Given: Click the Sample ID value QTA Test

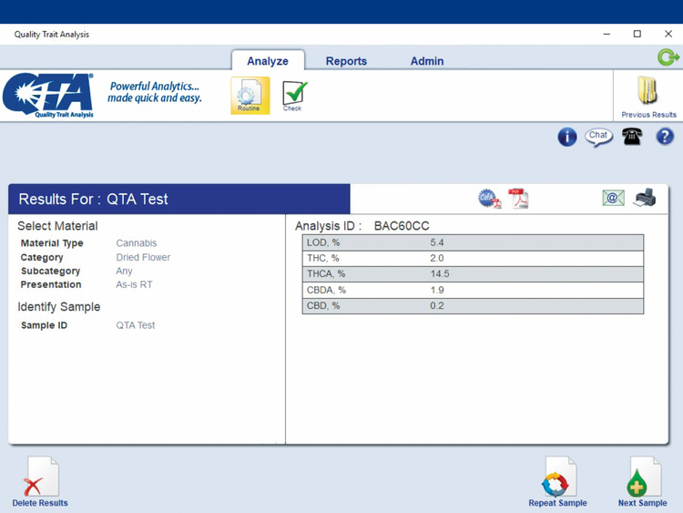Looking at the screenshot, I should (136, 325).
